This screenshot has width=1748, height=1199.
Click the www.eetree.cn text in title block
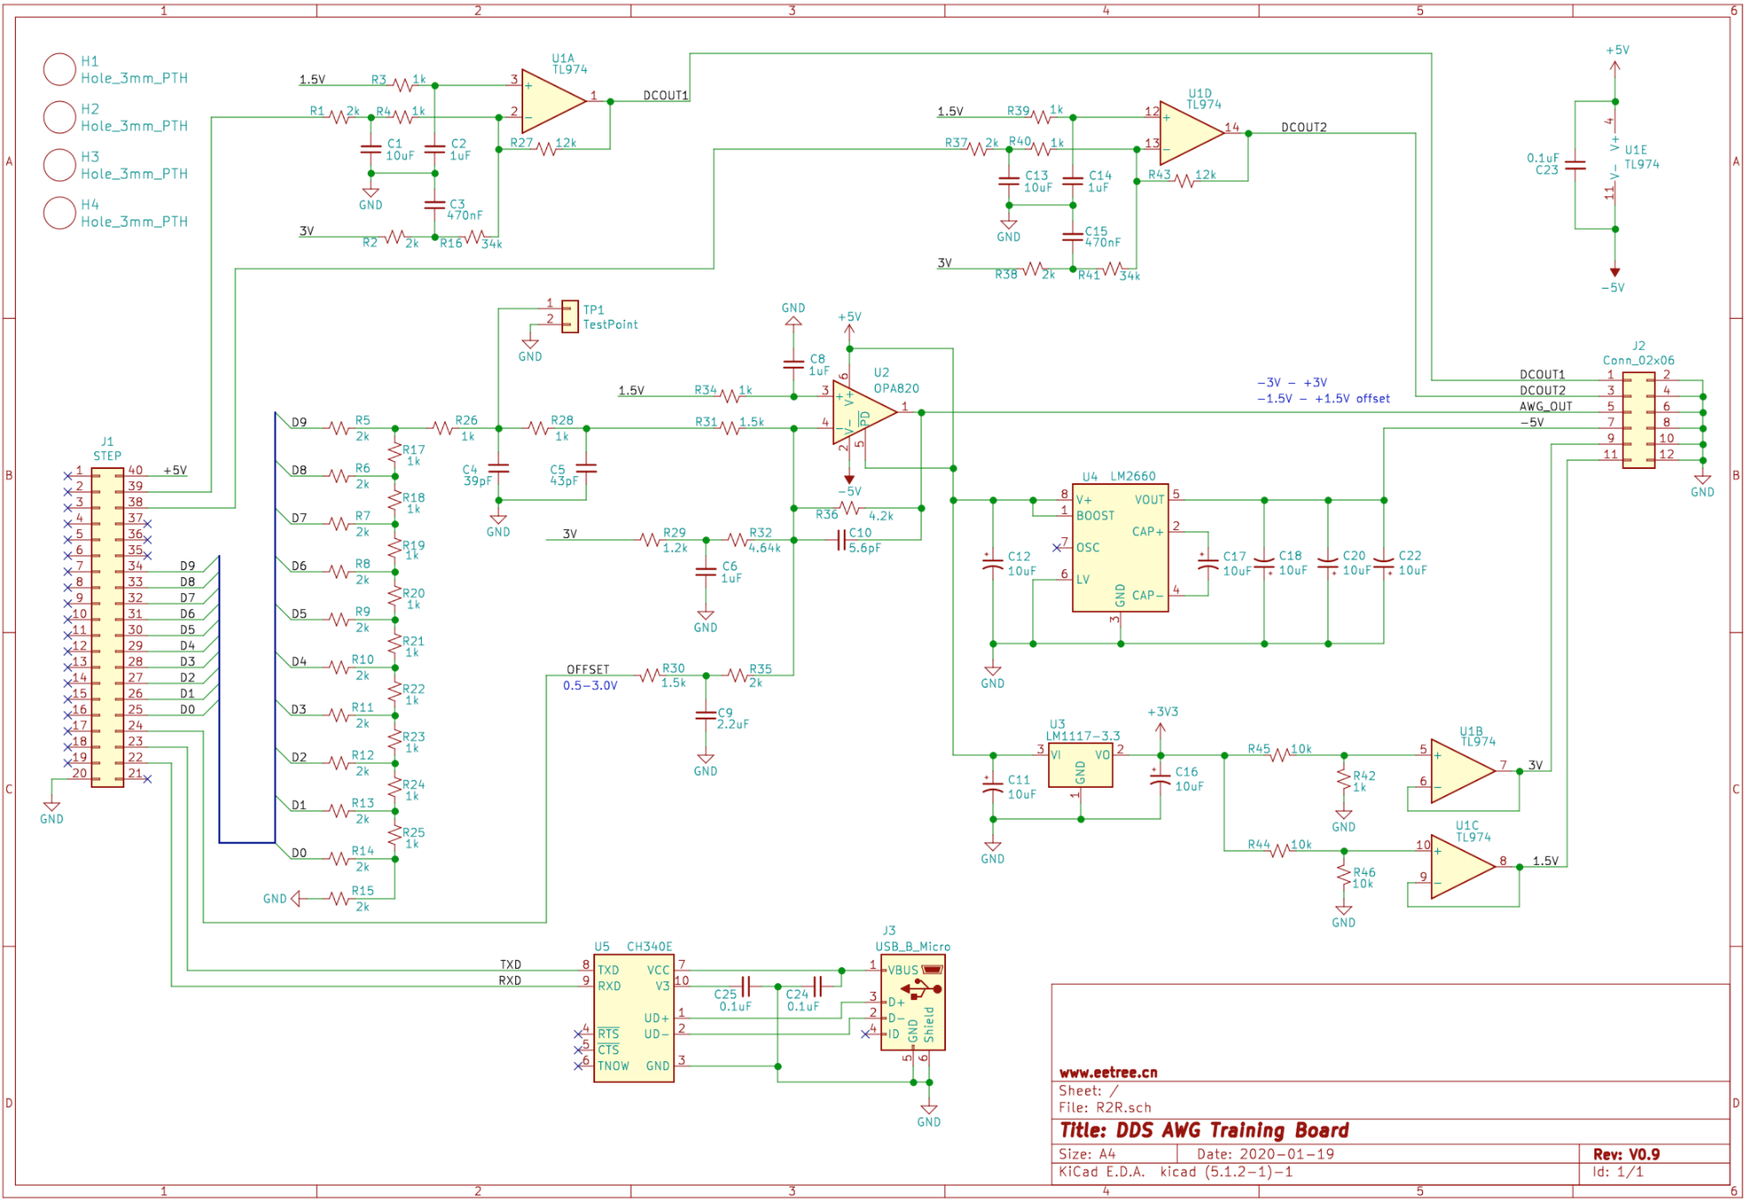(1108, 1072)
